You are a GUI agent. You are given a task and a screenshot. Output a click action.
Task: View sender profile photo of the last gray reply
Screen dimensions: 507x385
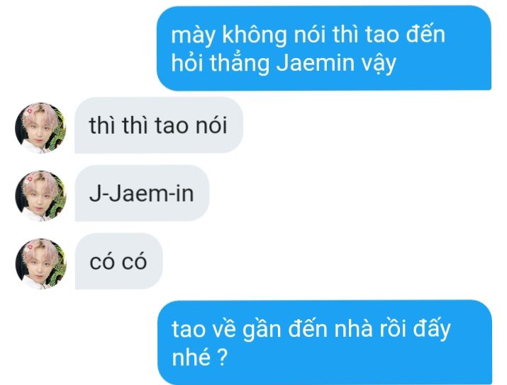point(40,264)
